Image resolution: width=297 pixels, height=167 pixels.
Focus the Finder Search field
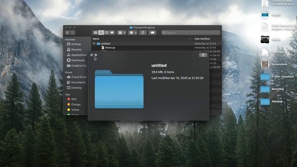191,33
